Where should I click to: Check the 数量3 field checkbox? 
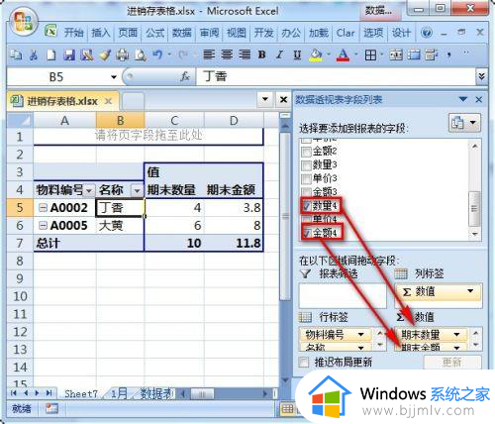point(307,165)
